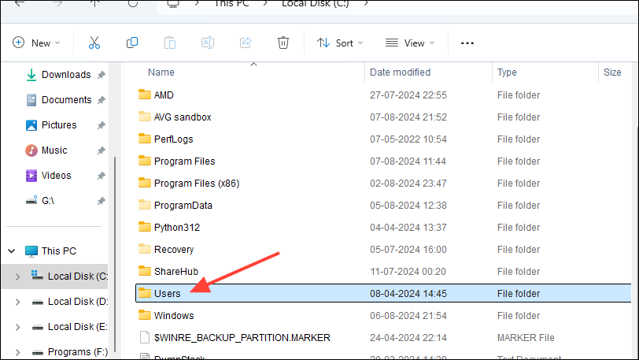The width and height of the screenshot is (639, 360).
Task: Click the Copy icon in toolbar
Action: (132, 43)
